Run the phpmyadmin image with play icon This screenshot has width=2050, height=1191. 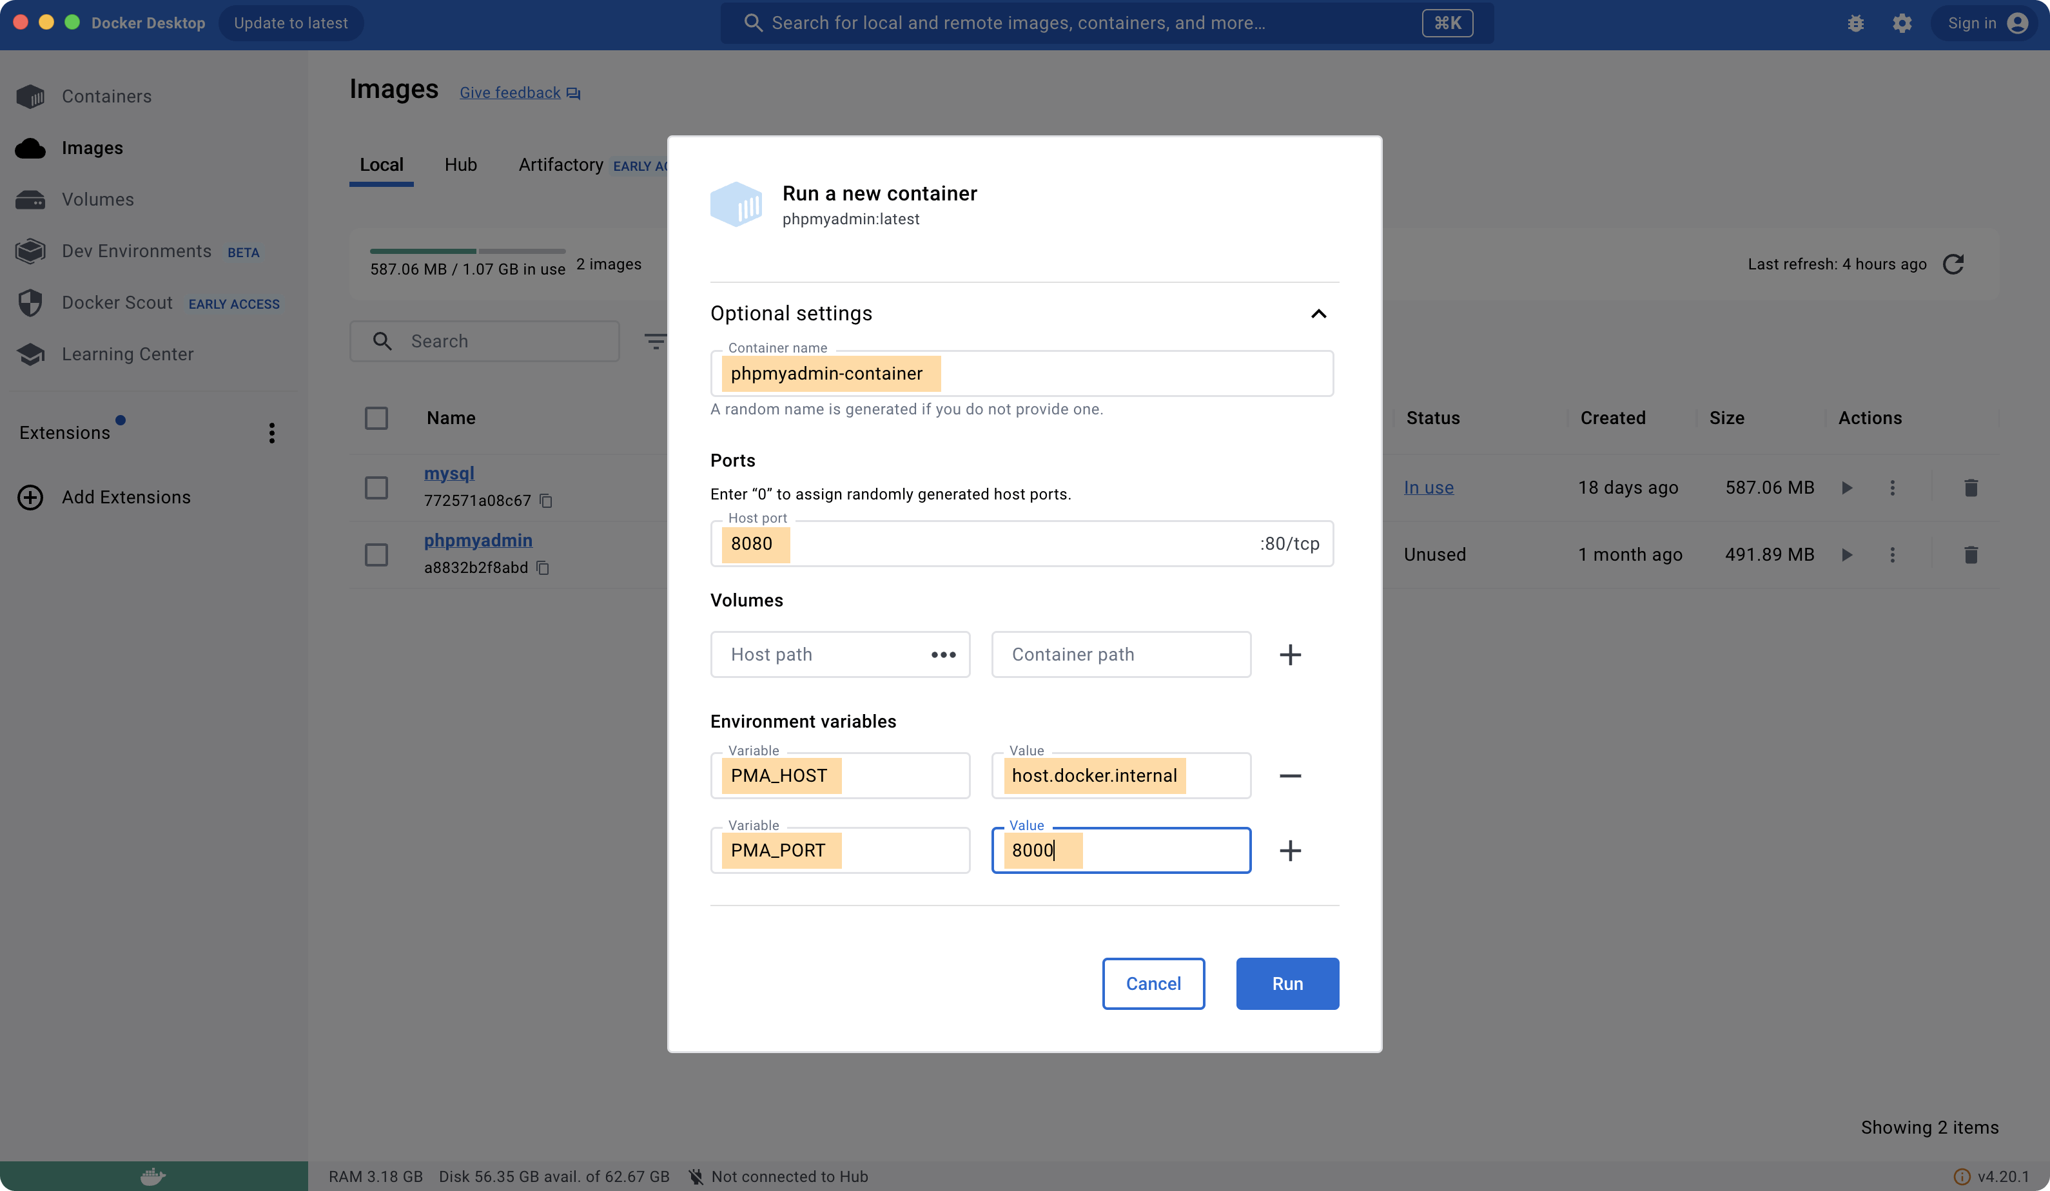tap(1848, 555)
